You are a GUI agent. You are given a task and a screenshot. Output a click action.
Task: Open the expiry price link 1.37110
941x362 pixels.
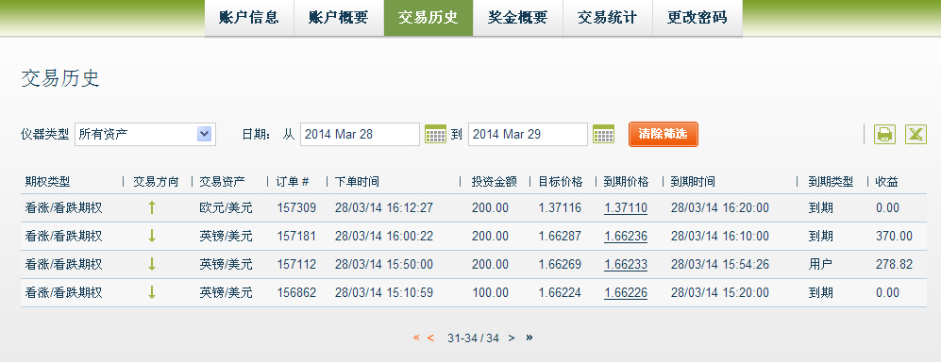pyautogui.click(x=626, y=208)
